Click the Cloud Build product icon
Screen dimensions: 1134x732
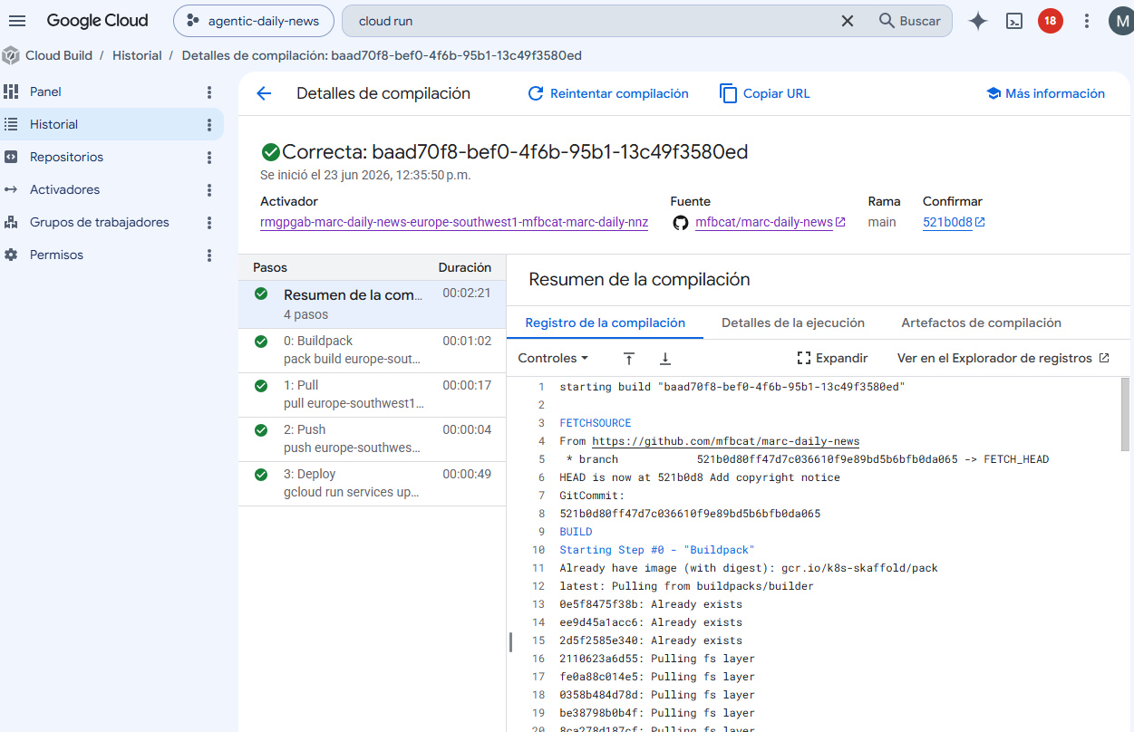pos(11,55)
